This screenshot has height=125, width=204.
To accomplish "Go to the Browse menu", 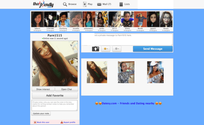I will pos(72,4).
